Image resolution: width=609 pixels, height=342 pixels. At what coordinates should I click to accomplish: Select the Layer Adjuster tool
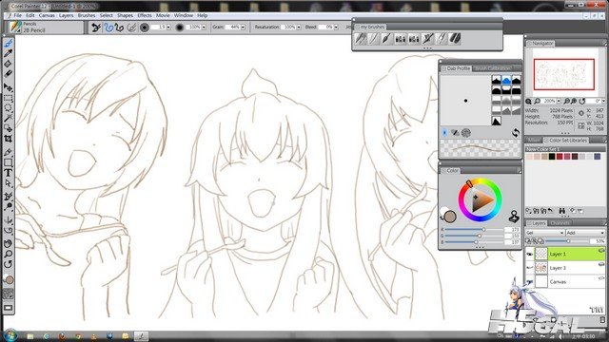(x=9, y=87)
